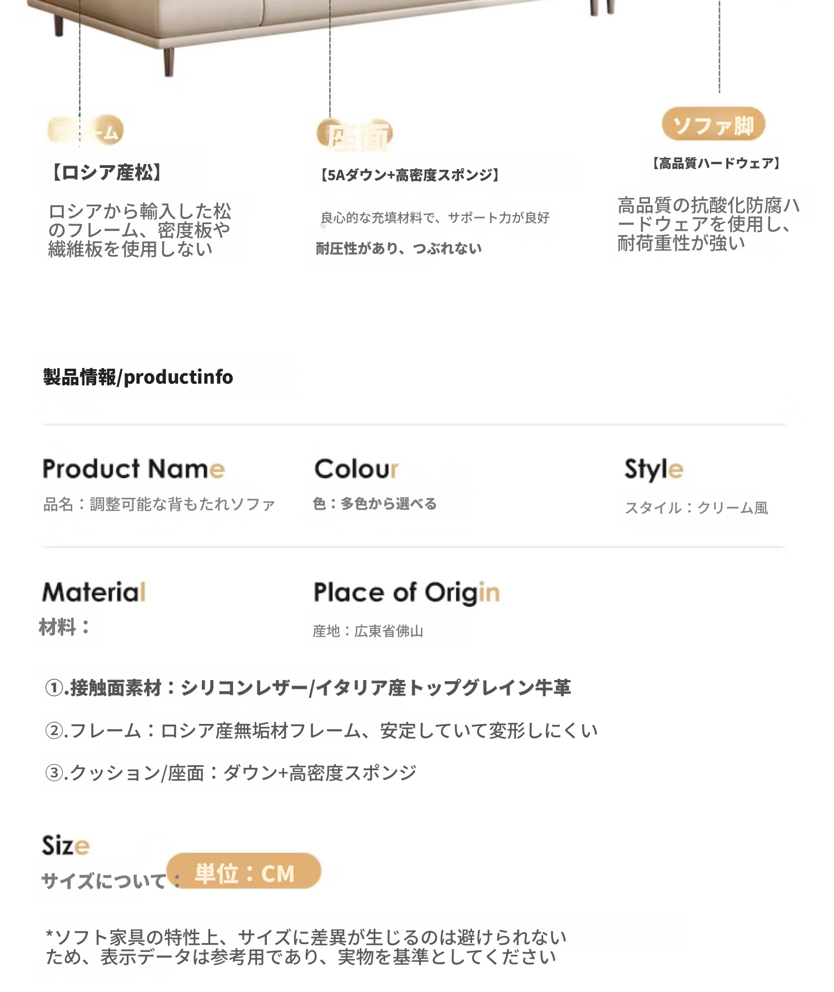
Task: Click the faded フレーム badge
Action: tap(86, 131)
